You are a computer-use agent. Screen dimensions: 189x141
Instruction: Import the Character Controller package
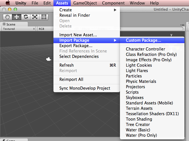(x=152, y=49)
